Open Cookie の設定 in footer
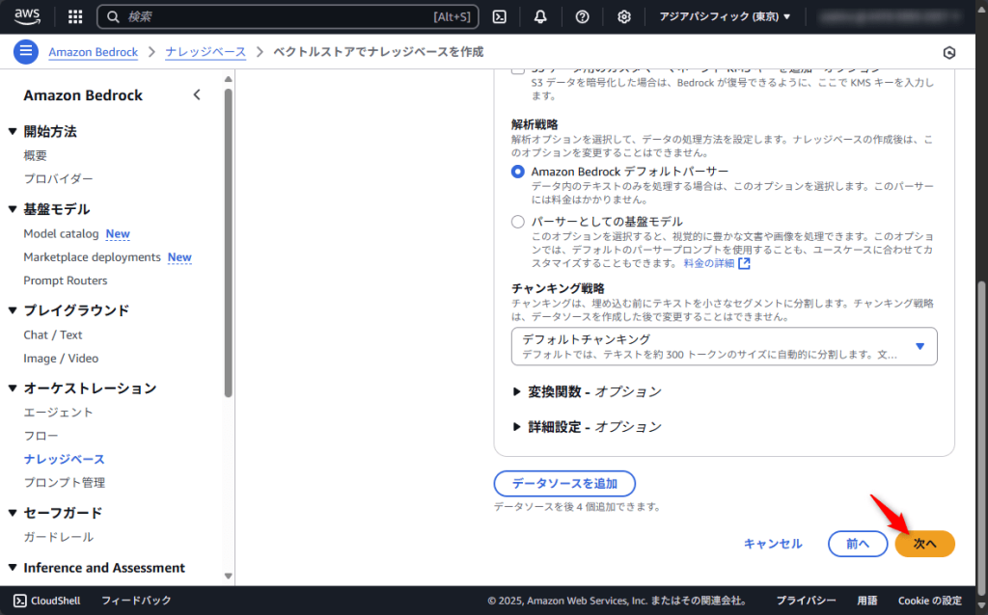The width and height of the screenshot is (988, 615). 929,601
